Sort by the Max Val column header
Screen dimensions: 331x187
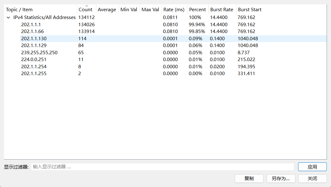click(151, 9)
